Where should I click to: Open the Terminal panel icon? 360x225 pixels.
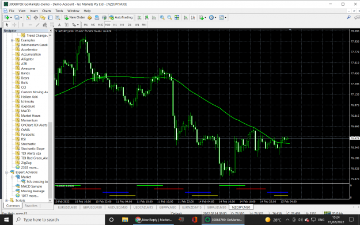coord(50,17)
